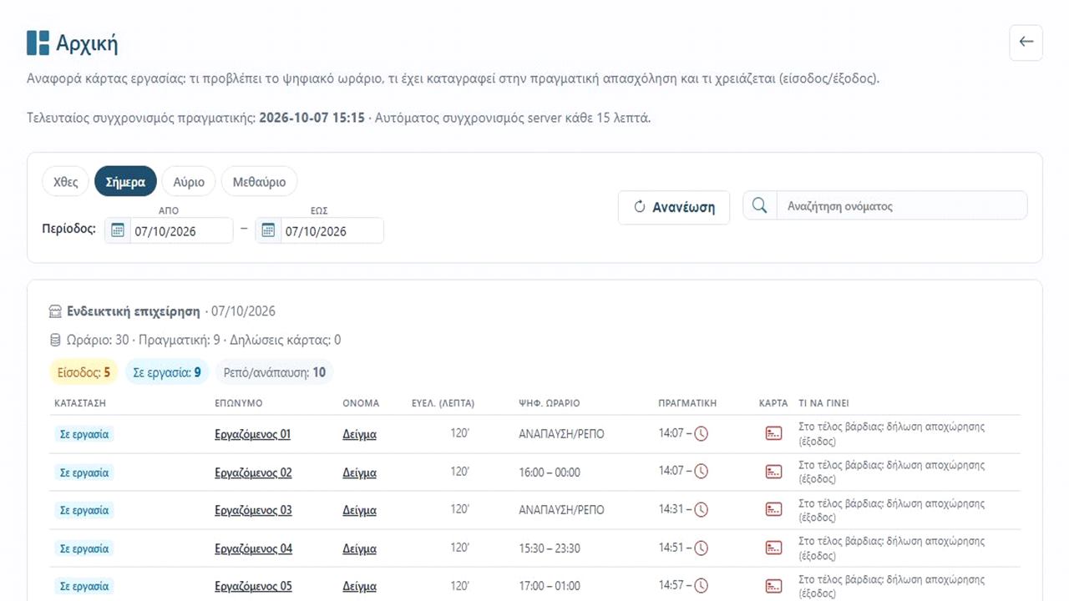Open the ΕΩΣ date calendar icon
The image size is (1069, 601).
click(268, 230)
